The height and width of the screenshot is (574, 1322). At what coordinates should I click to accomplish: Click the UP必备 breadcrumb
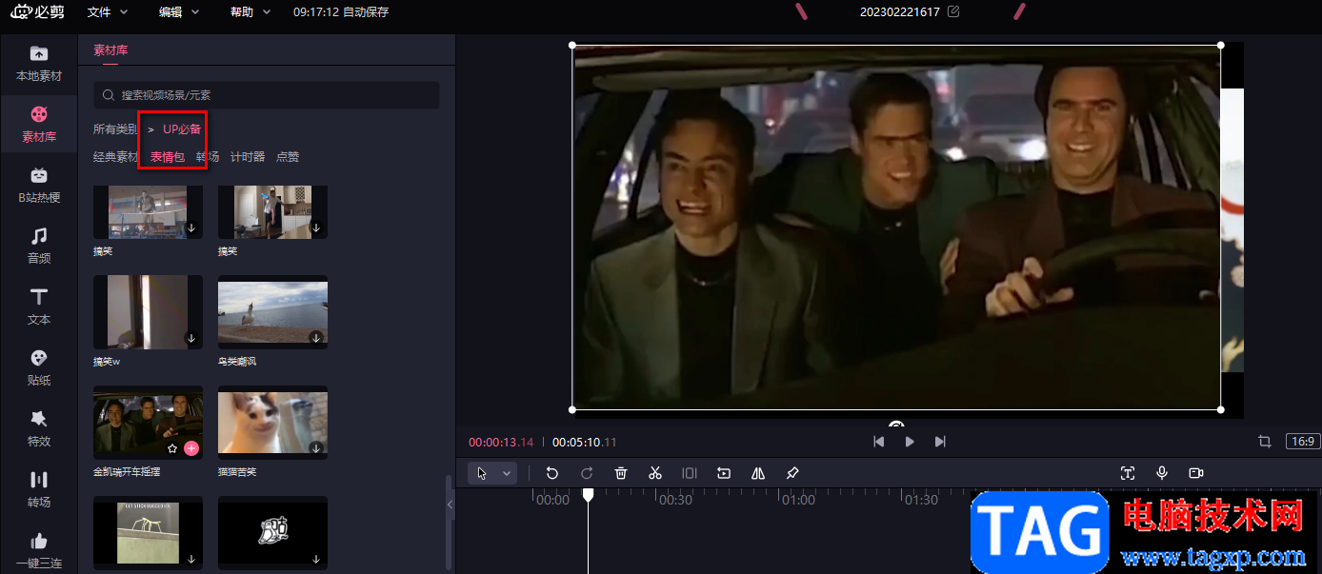click(x=182, y=129)
